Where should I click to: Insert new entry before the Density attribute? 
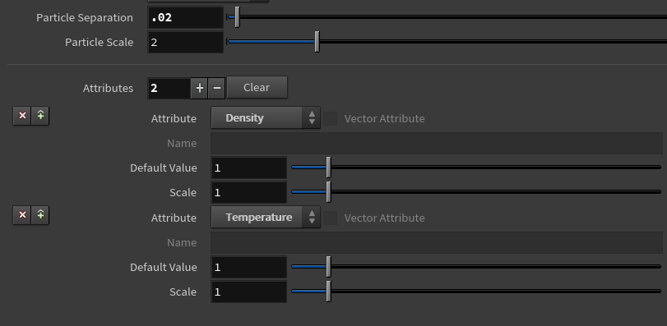(40, 116)
